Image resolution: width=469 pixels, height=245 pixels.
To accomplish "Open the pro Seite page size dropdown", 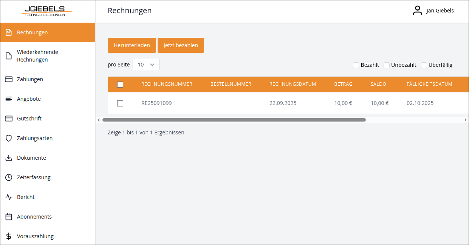I will [146, 65].
